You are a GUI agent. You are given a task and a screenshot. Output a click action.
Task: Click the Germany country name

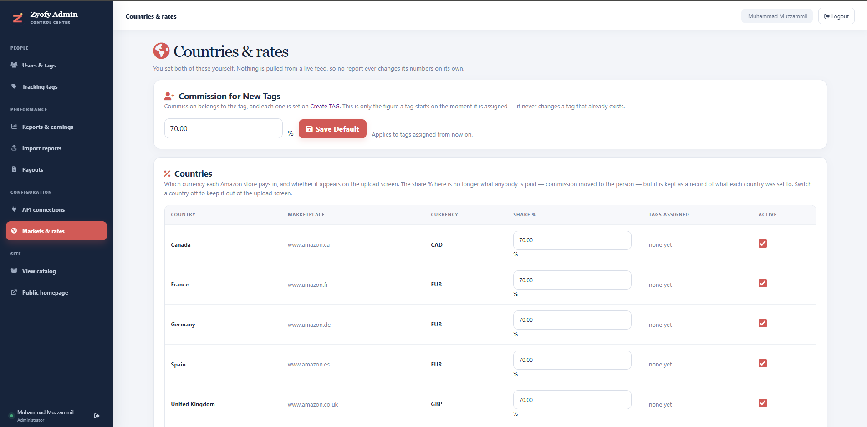(183, 325)
